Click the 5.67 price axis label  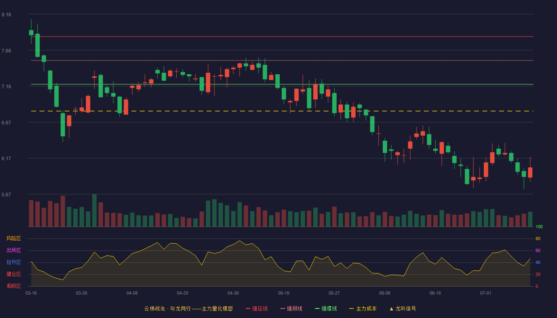[6, 195]
